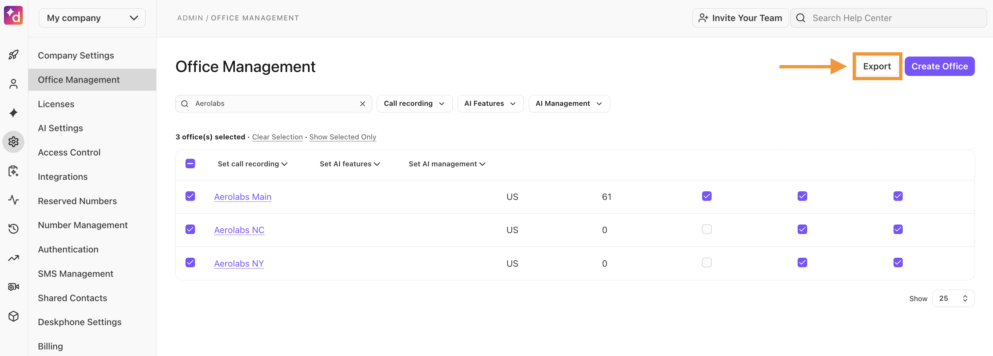
Task: Open the Aerolabs NC office link
Action: click(239, 230)
